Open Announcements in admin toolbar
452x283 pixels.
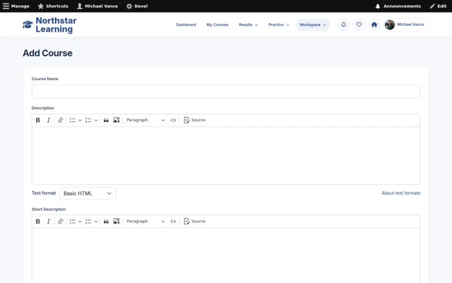(x=398, y=6)
